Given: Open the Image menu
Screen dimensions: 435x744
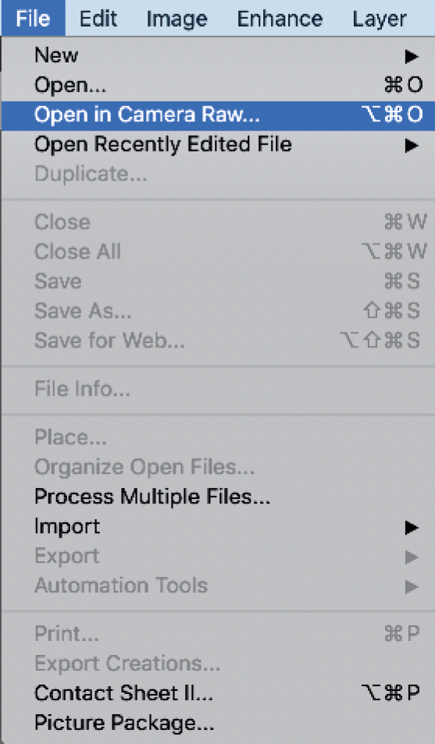Looking at the screenshot, I should coord(176,19).
